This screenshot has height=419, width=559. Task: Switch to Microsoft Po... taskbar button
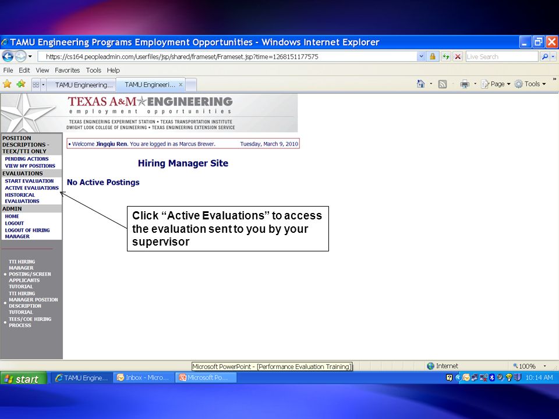pyautogui.click(x=206, y=378)
